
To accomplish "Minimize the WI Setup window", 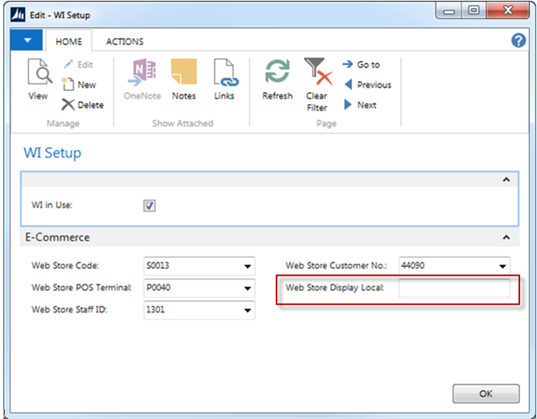I will pyautogui.click(x=448, y=11).
